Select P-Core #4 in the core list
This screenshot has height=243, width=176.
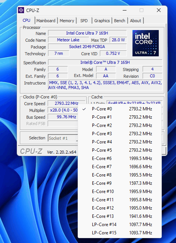pos(120,142)
